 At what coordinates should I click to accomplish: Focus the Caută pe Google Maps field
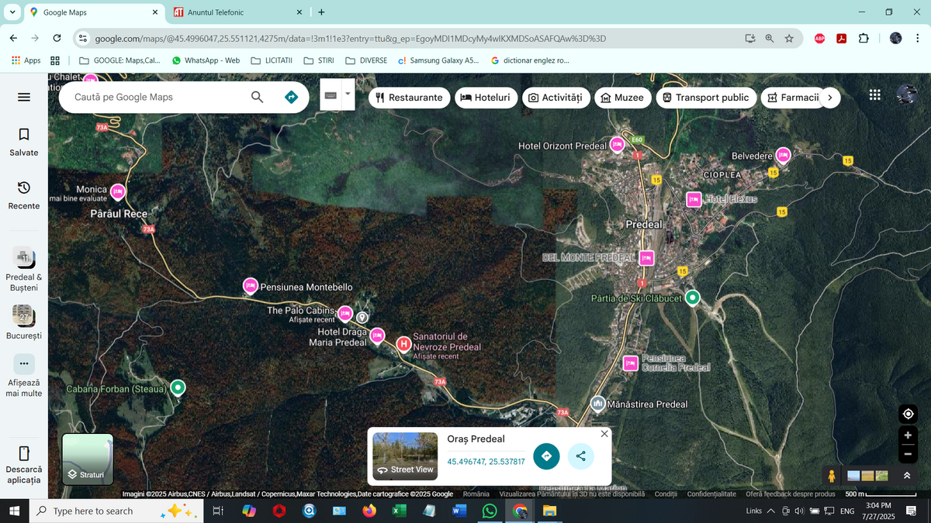coord(155,97)
